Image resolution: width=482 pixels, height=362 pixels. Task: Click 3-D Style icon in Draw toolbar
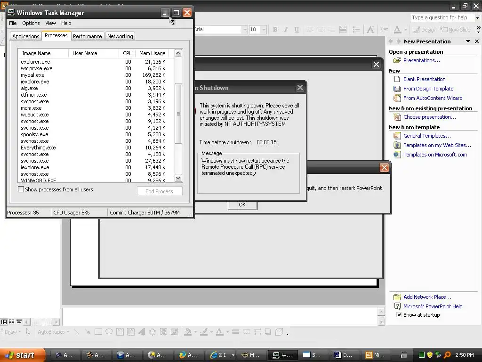[279, 331]
